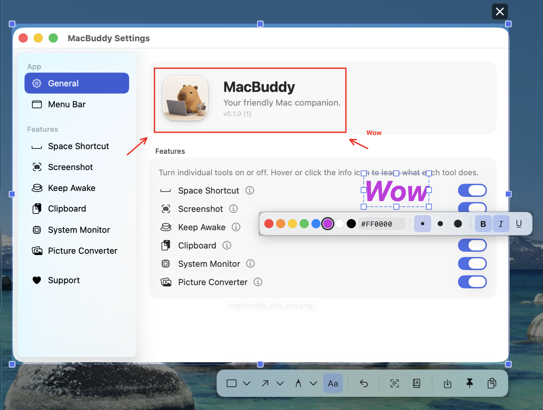The height and width of the screenshot is (410, 543).
Task: Pick the yellow color swatch
Action: pos(292,224)
